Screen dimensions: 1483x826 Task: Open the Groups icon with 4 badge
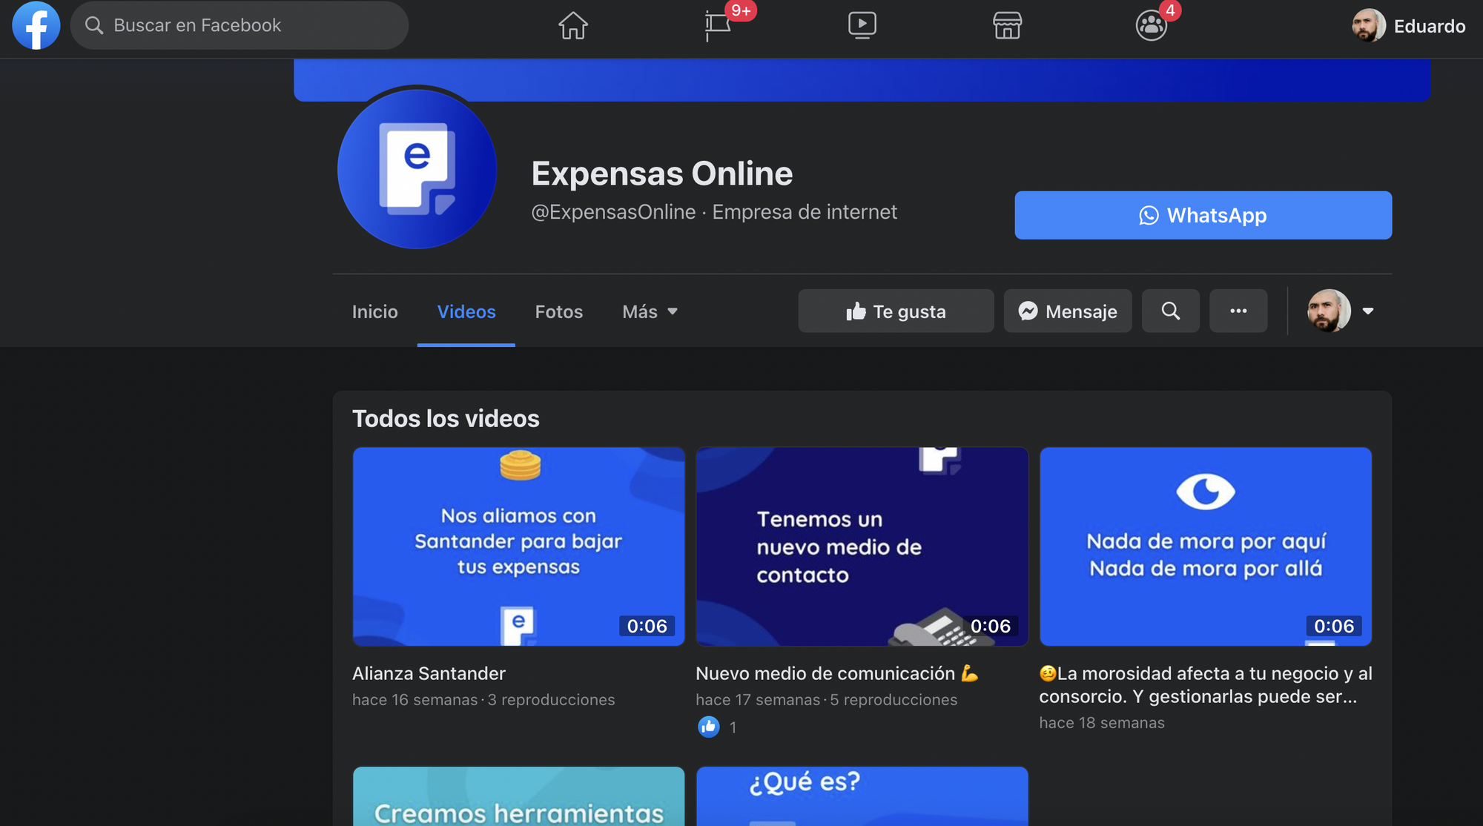coord(1151,26)
